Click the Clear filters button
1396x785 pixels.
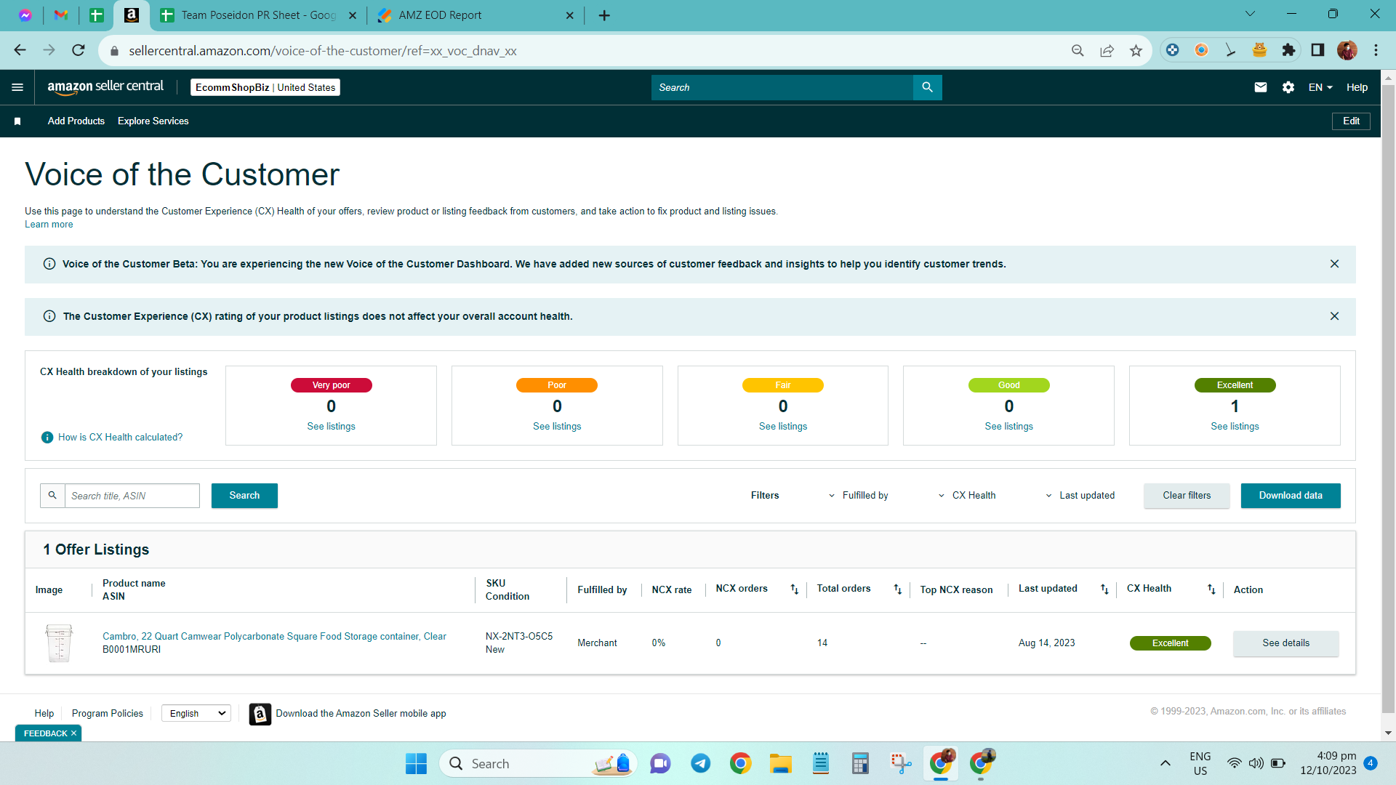pyautogui.click(x=1187, y=496)
